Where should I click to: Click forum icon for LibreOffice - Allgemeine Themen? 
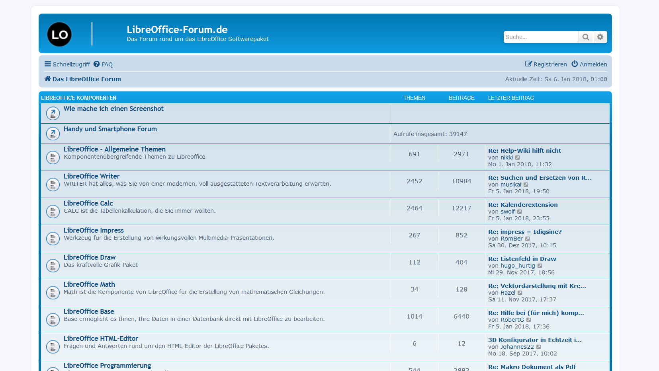(53, 157)
